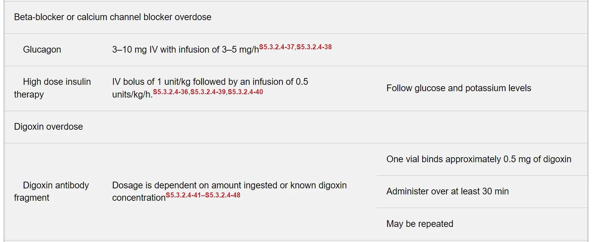
Task: Click Follow glucose and potassium levels note
Action: click(x=459, y=88)
